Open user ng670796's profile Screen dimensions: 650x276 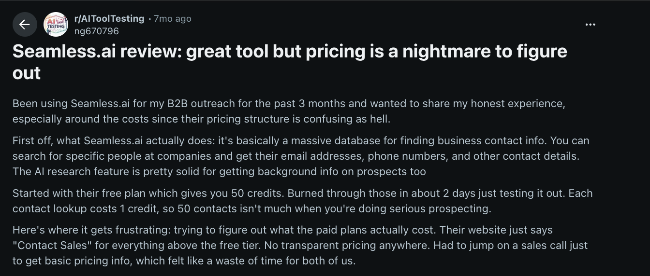(96, 31)
